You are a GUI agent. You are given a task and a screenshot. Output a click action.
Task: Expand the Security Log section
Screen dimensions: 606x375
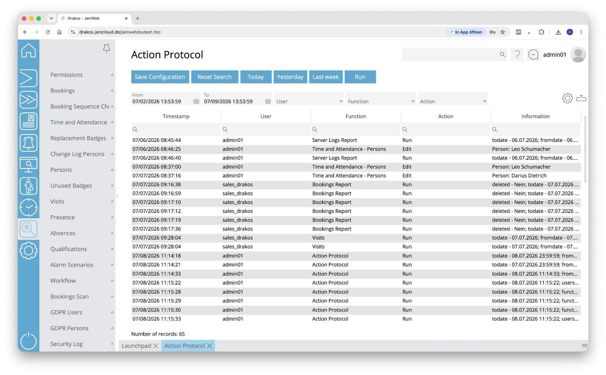coord(112,344)
